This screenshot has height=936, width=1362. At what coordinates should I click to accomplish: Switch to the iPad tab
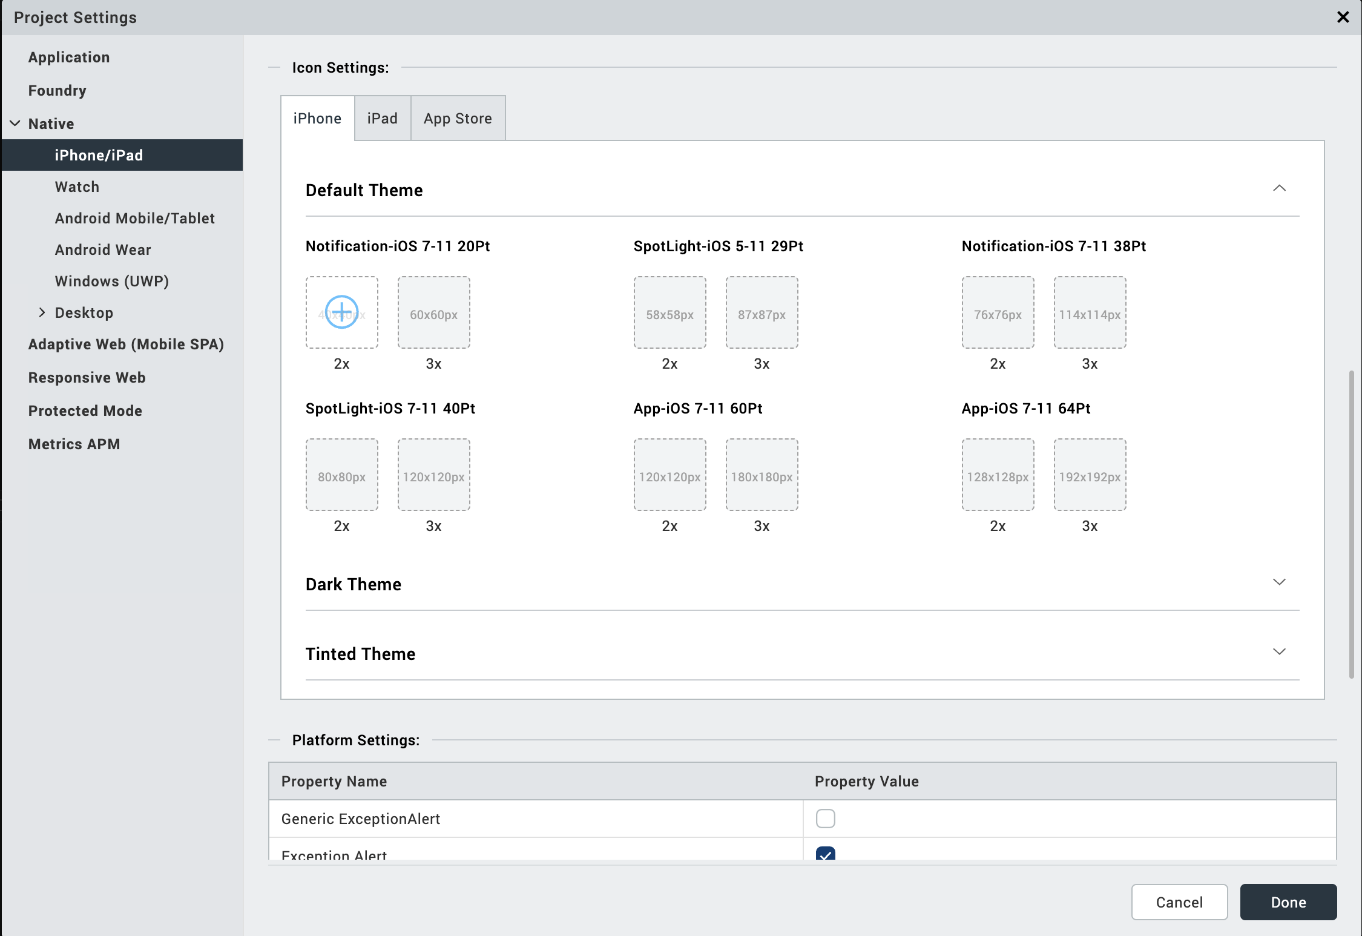pos(382,119)
